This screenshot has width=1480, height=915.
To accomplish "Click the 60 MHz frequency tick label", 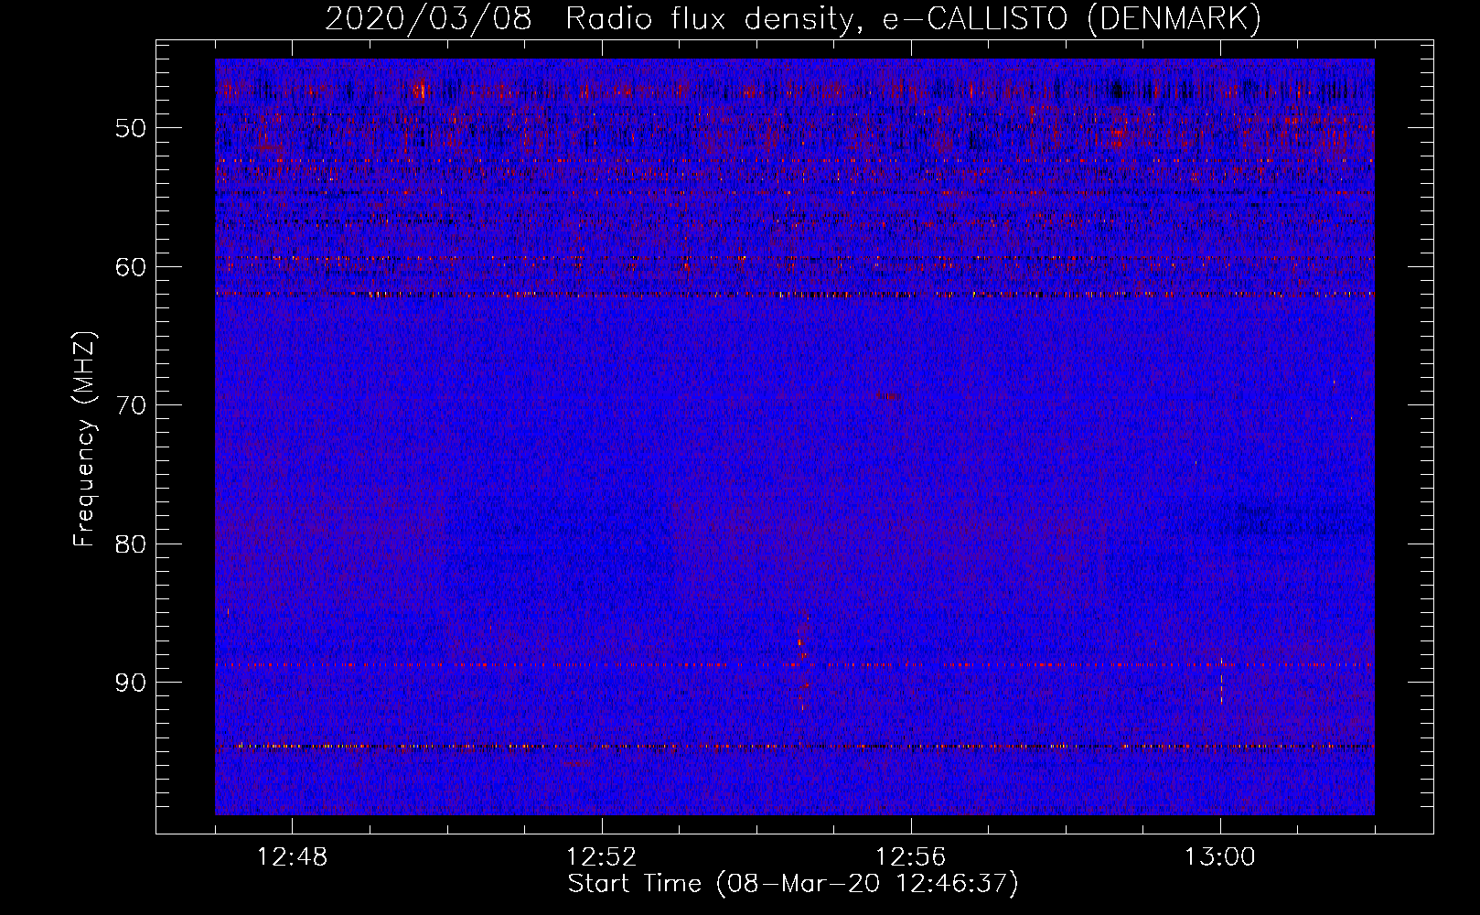I will [x=131, y=267].
